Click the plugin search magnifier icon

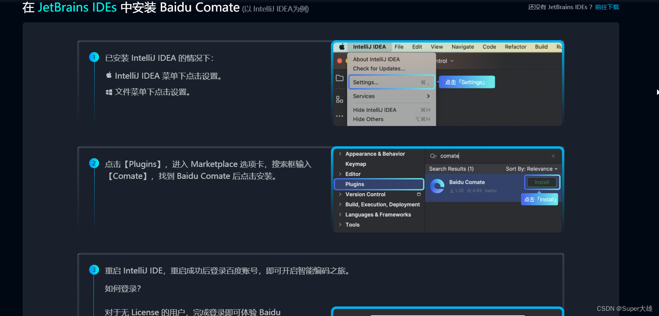(433, 156)
